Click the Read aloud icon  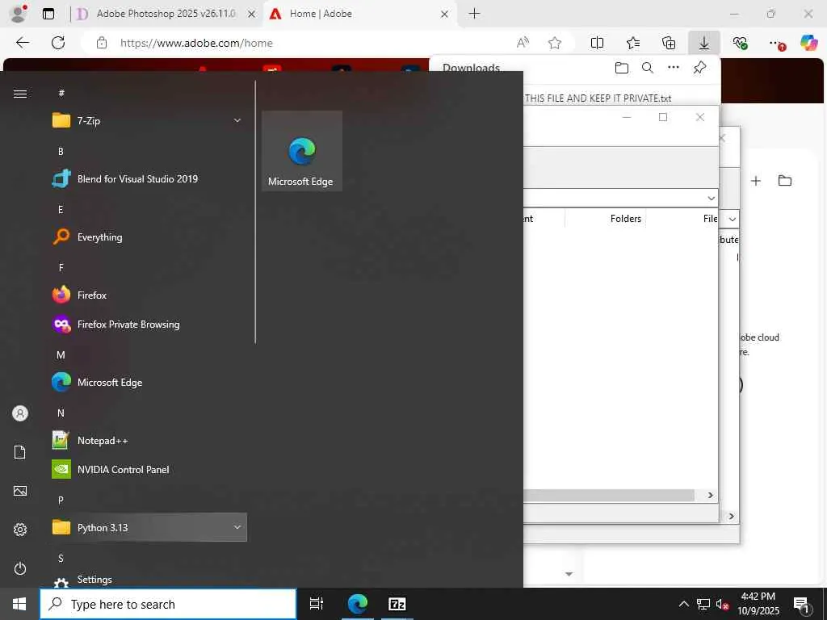523,43
